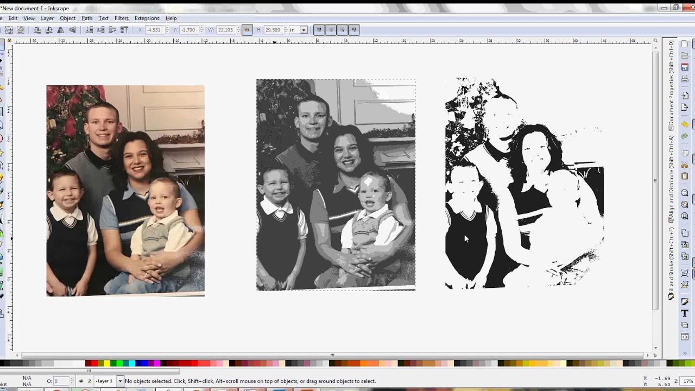Click the opacity O: stepper arrows

(72, 381)
